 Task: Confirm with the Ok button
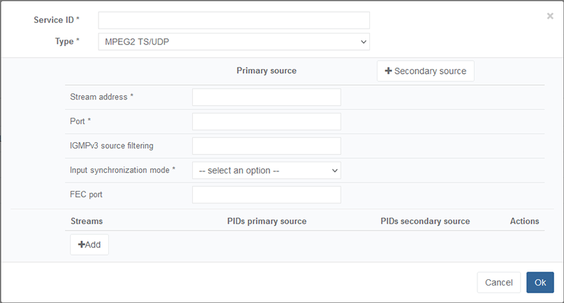540,282
